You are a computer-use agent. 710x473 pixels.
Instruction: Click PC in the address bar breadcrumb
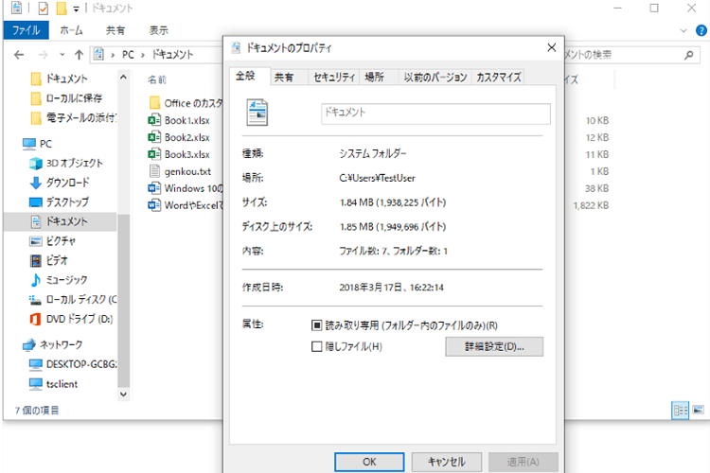click(x=128, y=55)
